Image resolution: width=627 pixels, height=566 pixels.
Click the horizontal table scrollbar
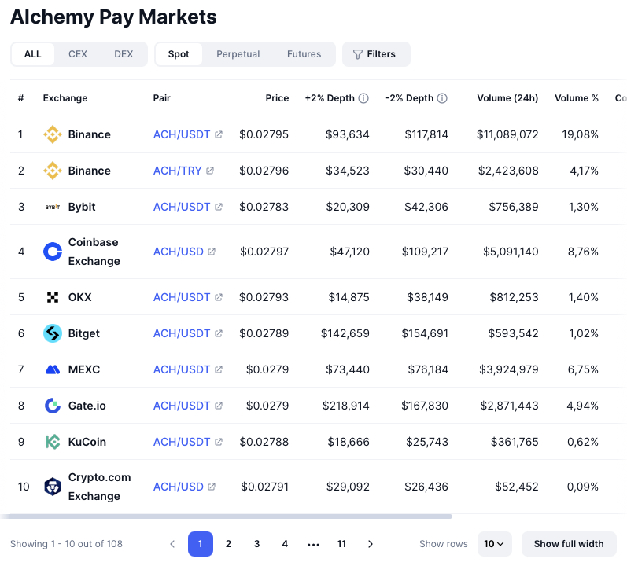(x=226, y=516)
